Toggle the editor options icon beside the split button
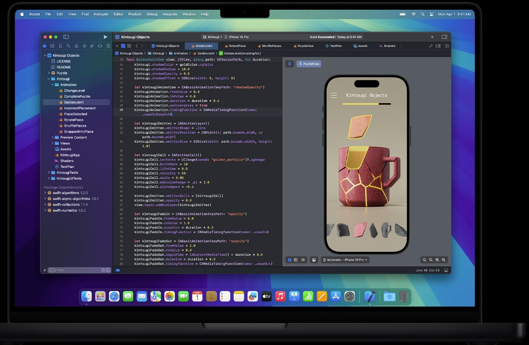Image resolution: width=529 pixels, height=345 pixels. (x=439, y=46)
